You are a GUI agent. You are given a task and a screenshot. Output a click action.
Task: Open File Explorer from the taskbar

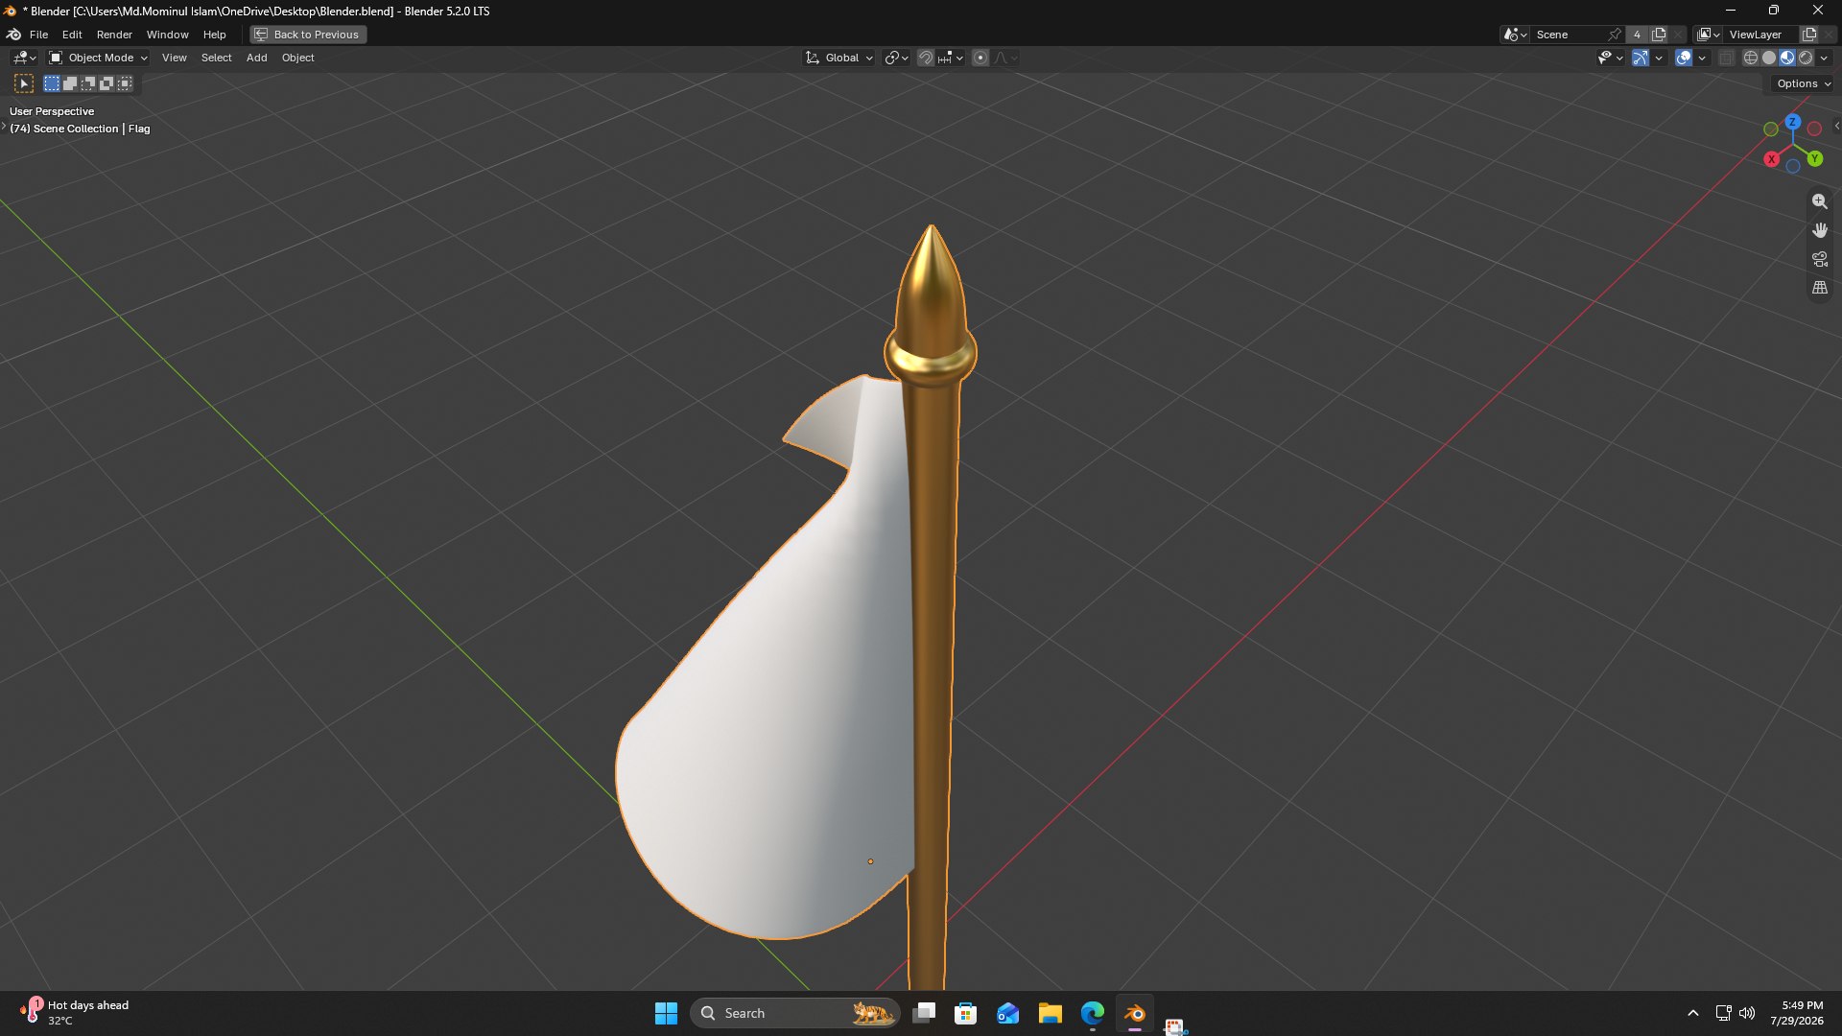click(1050, 1013)
